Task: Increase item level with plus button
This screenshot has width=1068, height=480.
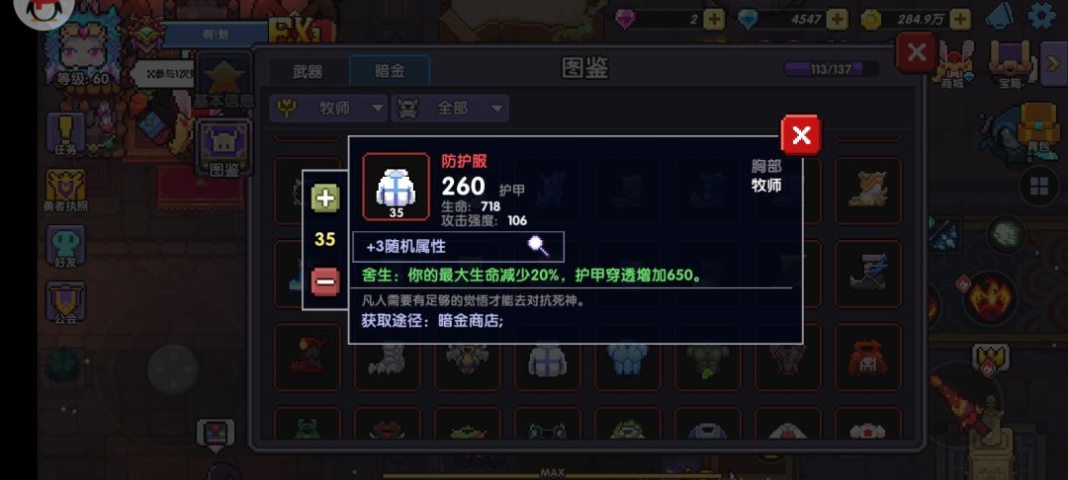Action: (x=325, y=198)
